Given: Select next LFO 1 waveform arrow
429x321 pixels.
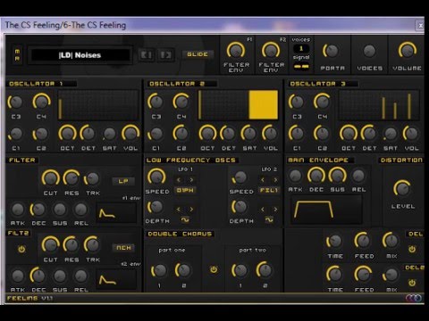Looking at the screenshot, I should (x=191, y=210).
